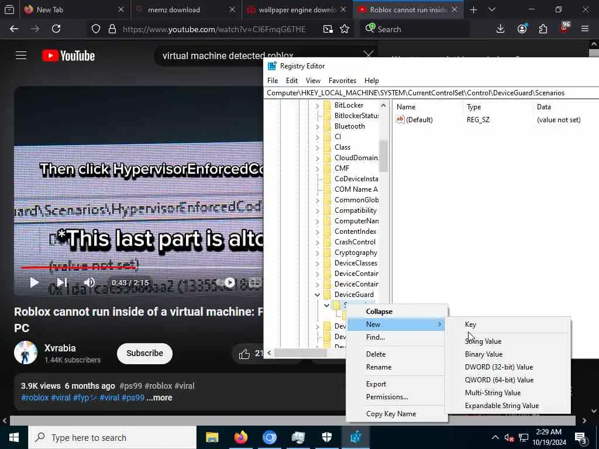The image size is (599, 449).
Task: Mute the video volume
Action: [x=89, y=282]
